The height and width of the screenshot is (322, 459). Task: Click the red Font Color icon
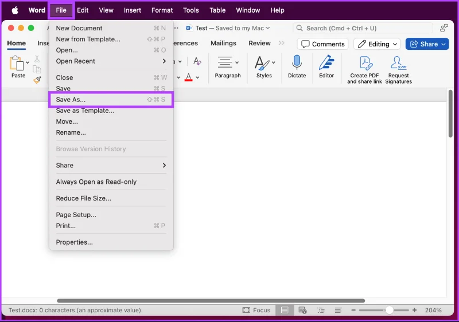(x=189, y=77)
